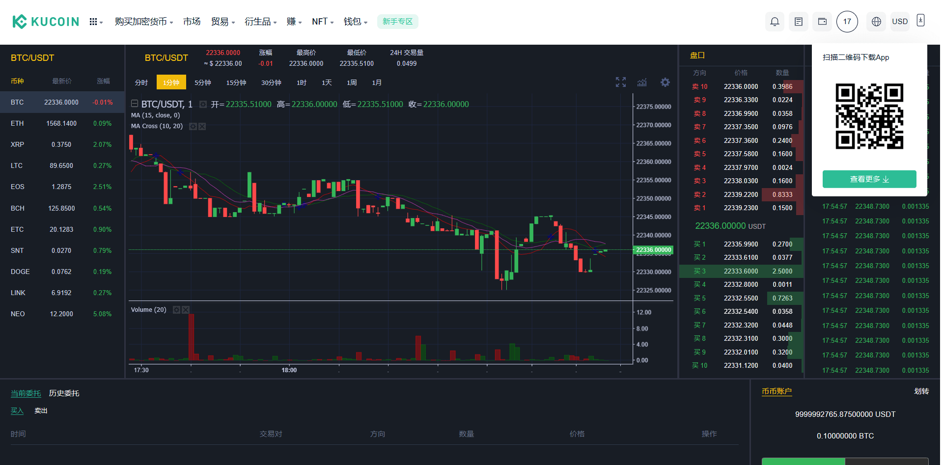Collapse the BTC/USDT chart legend
Viewport: 943px width, 465px height.
coord(135,104)
